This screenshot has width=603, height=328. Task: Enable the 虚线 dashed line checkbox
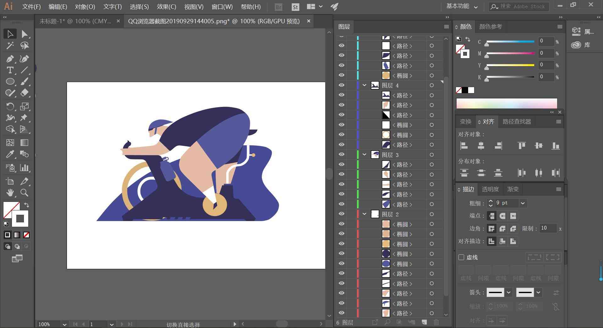tap(461, 257)
